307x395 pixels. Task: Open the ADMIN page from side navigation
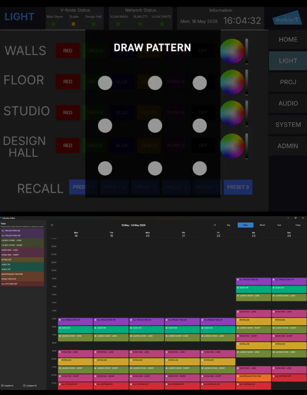(288, 146)
